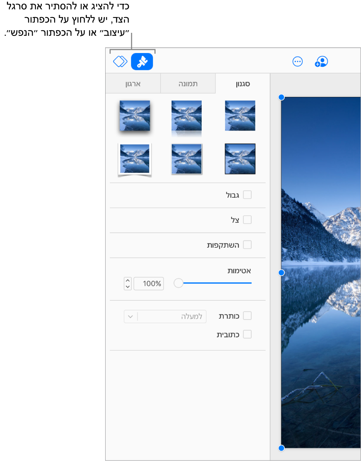Select the plain image style thumbnail
This screenshot has width=361, height=461.
[240, 116]
